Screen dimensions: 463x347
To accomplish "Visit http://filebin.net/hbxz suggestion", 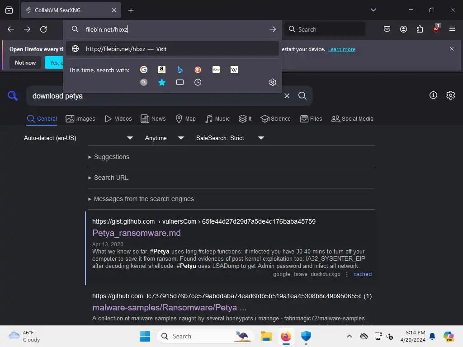I will (172, 49).
